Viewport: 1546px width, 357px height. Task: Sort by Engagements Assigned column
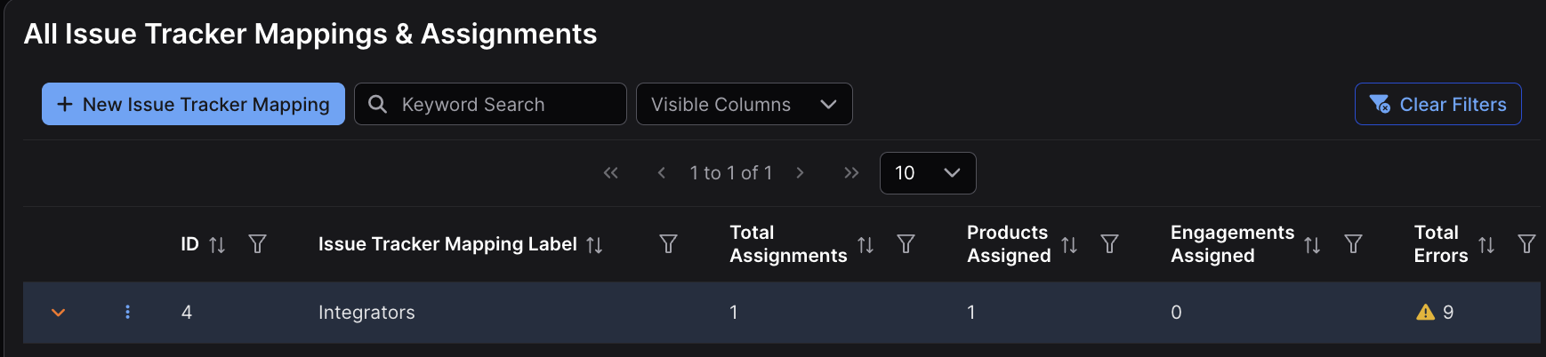tap(1312, 245)
